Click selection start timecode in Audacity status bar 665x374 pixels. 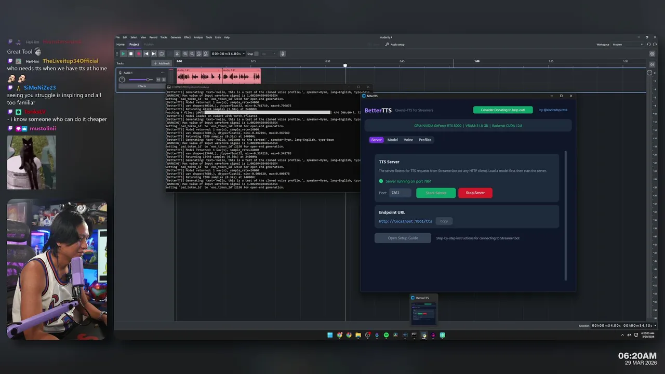tap(606, 326)
